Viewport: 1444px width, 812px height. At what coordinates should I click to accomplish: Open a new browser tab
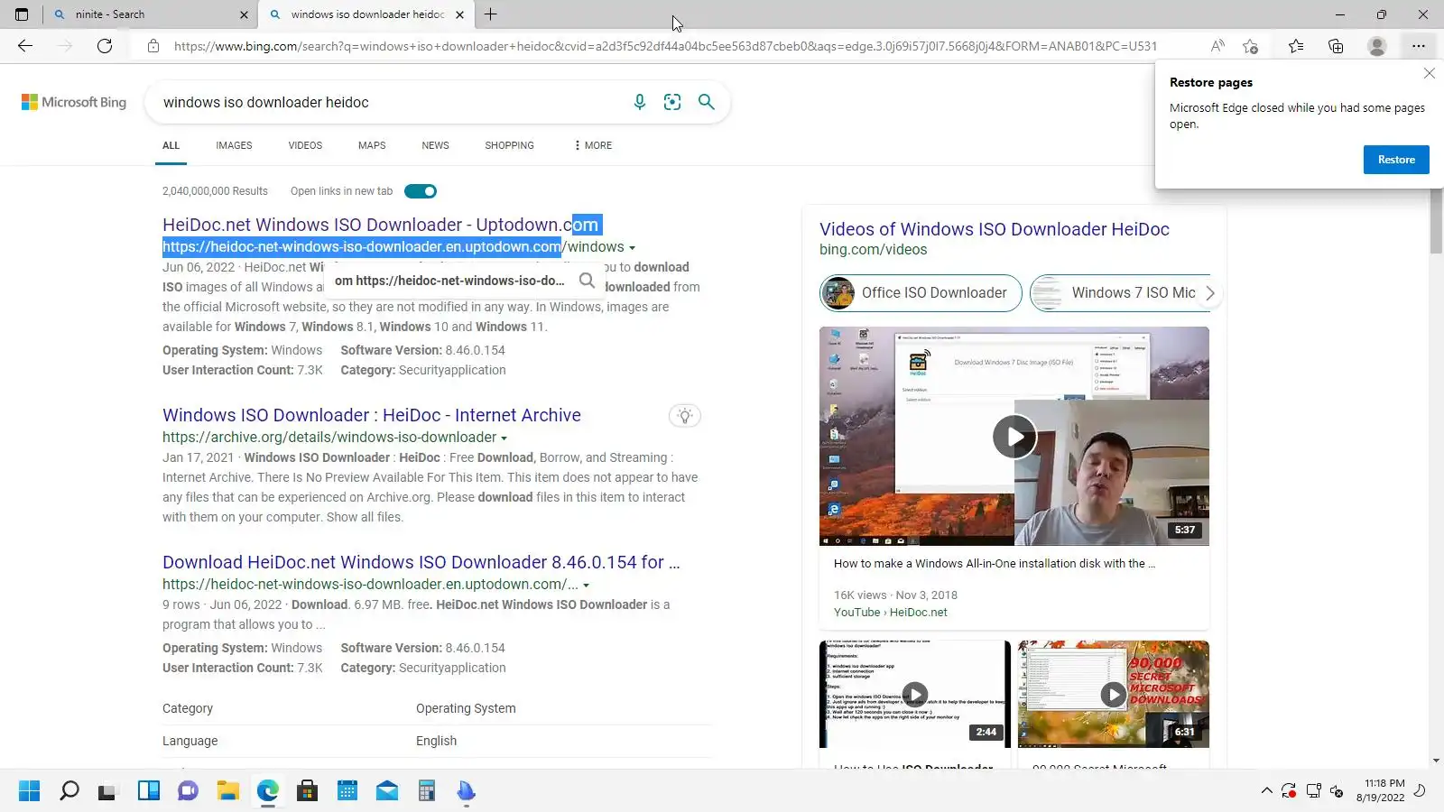coord(491,14)
